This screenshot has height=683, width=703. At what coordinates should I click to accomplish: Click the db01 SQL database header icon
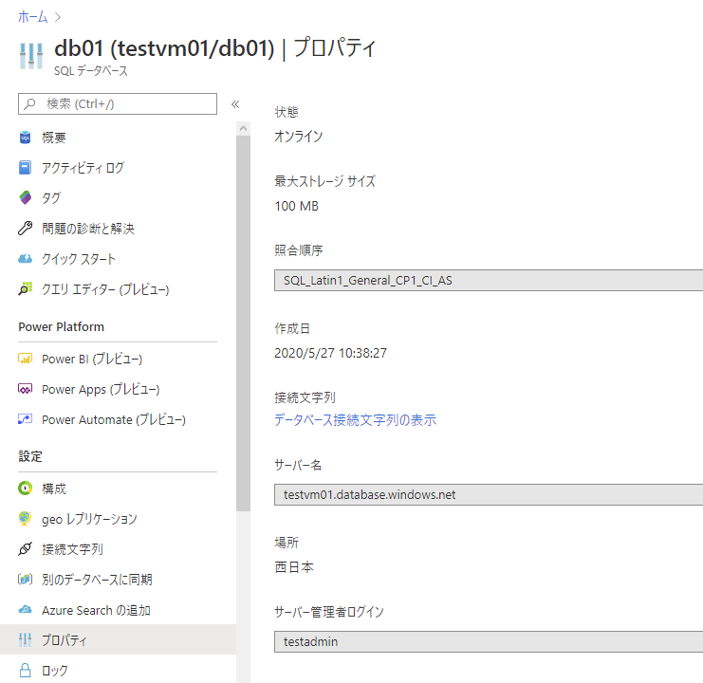coord(31,56)
